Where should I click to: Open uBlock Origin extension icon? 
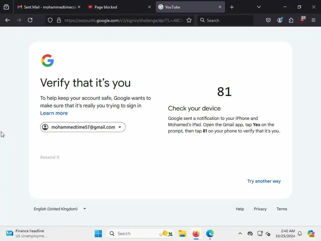pyautogui.click(x=303, y=20)
